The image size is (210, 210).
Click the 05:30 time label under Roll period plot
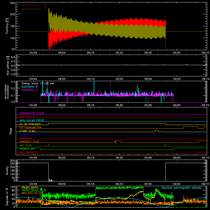(x=119, y=79)
